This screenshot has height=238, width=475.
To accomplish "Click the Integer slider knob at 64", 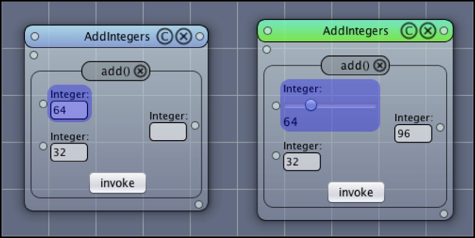I will [x=311, y=105].
